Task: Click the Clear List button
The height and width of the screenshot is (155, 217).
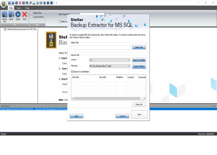Action: tap(139, 105)
